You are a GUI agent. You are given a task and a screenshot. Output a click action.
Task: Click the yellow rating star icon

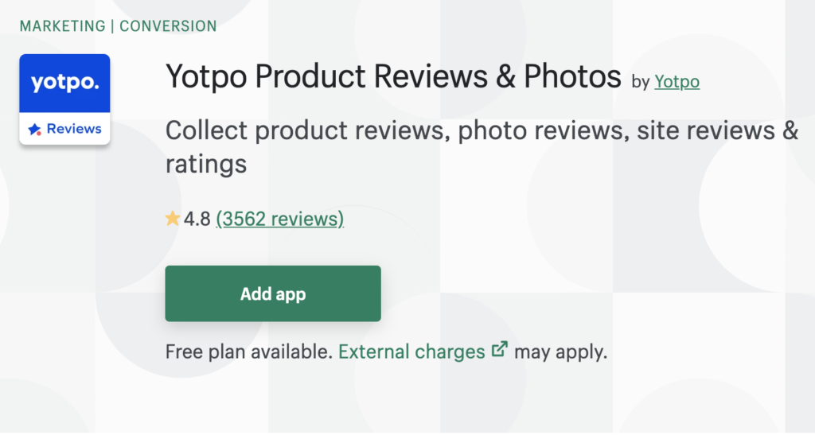[x=173, y=219]
